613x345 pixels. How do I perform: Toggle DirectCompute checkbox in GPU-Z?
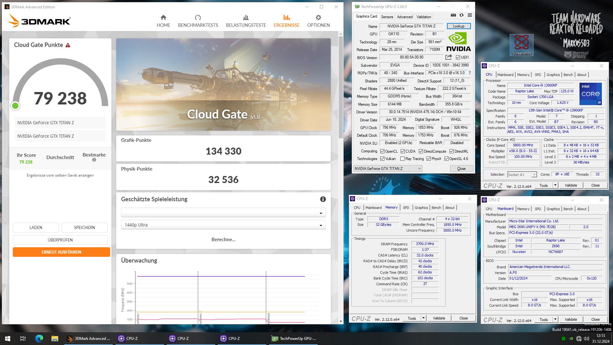coord(421,151)
